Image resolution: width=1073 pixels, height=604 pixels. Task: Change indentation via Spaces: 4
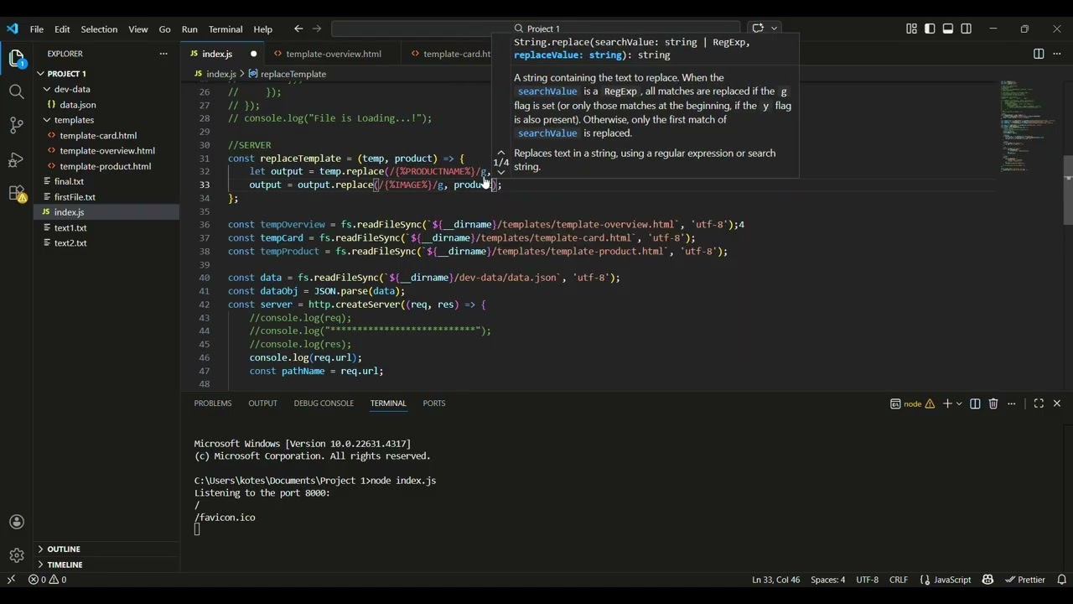coord(827,580)
